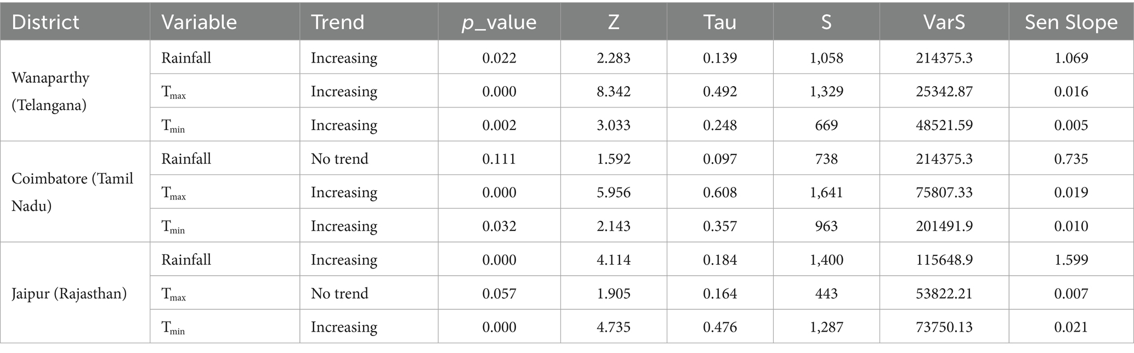The width and height of the screenshot is (1134, 353).
Task: Click the No trend cell for Coimbatore Rainfall
Action: coord(339,159)
